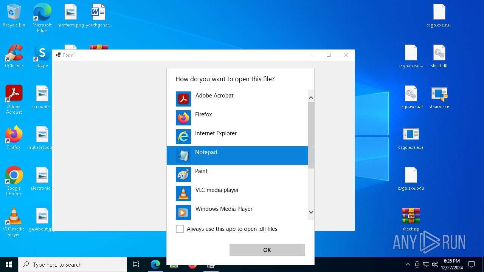Select csgo.exe.pdb on the desktop
The height and width of the screenshot is (272, 484).
click(x=411, y=179)
